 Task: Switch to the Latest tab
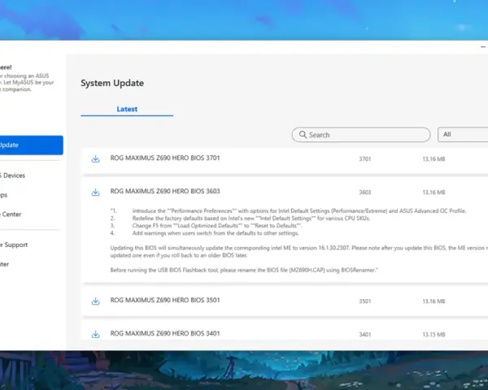127,109
